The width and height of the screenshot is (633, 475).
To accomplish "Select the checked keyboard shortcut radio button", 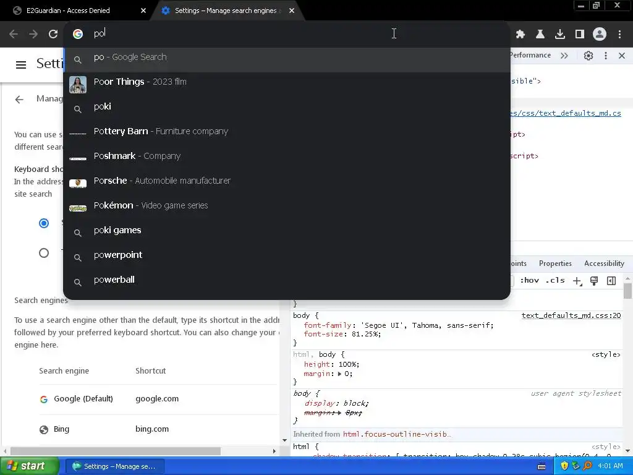I will pos(44,223).
